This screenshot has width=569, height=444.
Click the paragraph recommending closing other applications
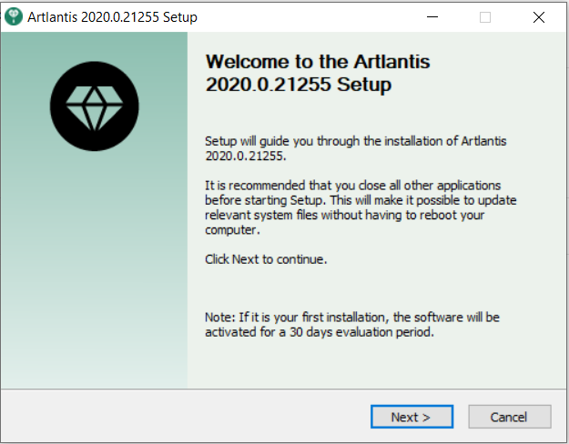pyautogui.click(x=361, y=207)
